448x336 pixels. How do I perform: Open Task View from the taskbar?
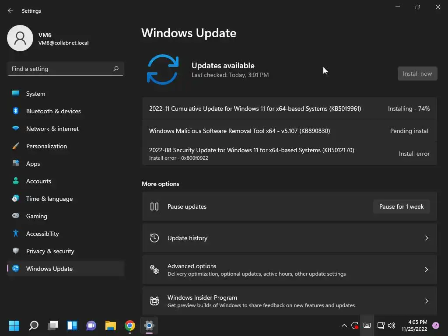[53, 325]
